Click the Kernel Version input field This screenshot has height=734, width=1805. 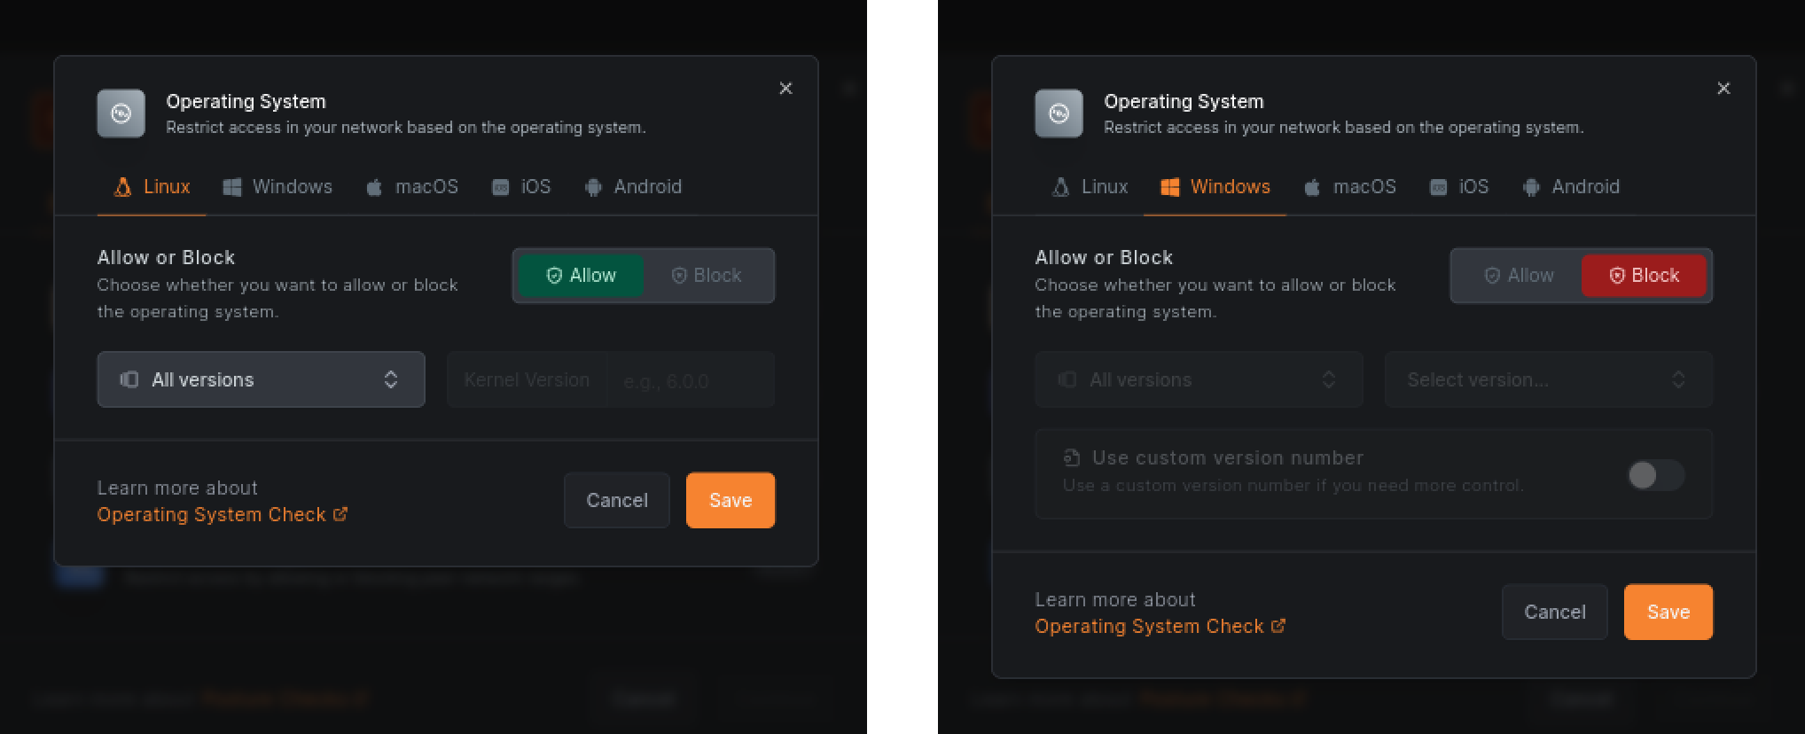point(689,380)
